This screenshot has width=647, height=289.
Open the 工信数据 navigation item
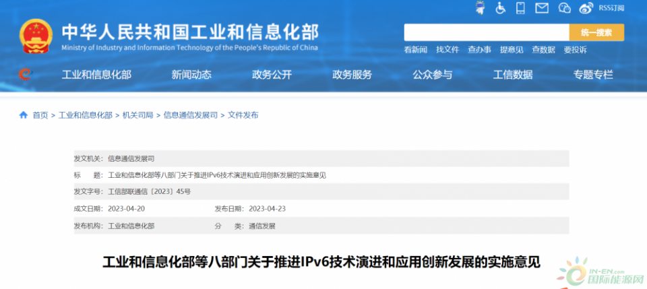pos(512,75)
